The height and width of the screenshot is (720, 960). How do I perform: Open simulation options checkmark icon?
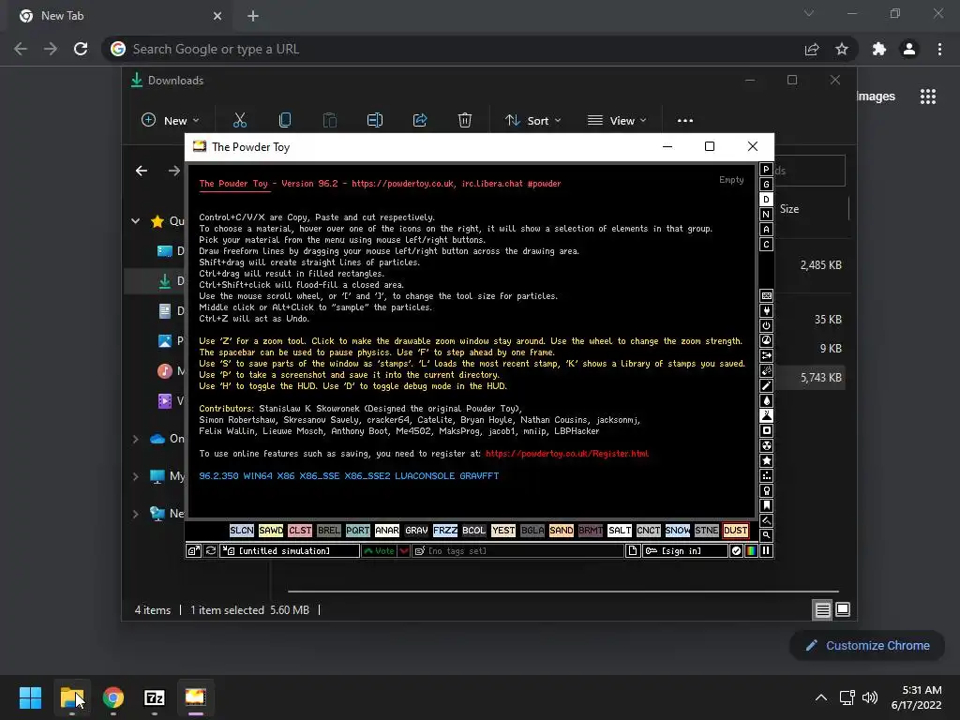[736, 551]
